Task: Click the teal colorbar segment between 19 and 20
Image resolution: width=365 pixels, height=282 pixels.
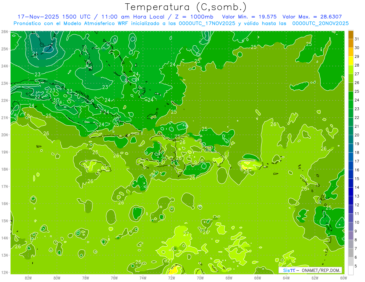Action: pos(351,139)
